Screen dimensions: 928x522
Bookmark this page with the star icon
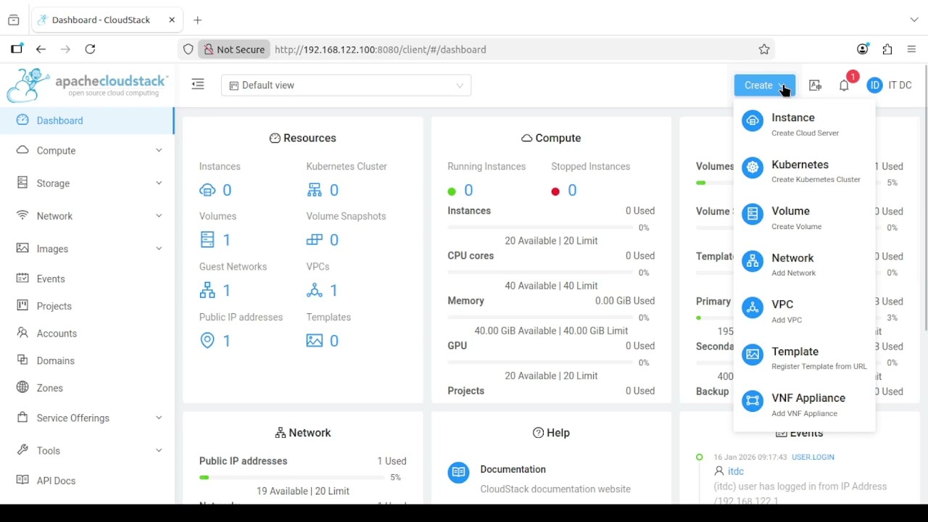764,49
